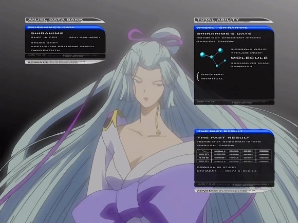Click THE PAST RESULT blue title bar

(234, 132)
